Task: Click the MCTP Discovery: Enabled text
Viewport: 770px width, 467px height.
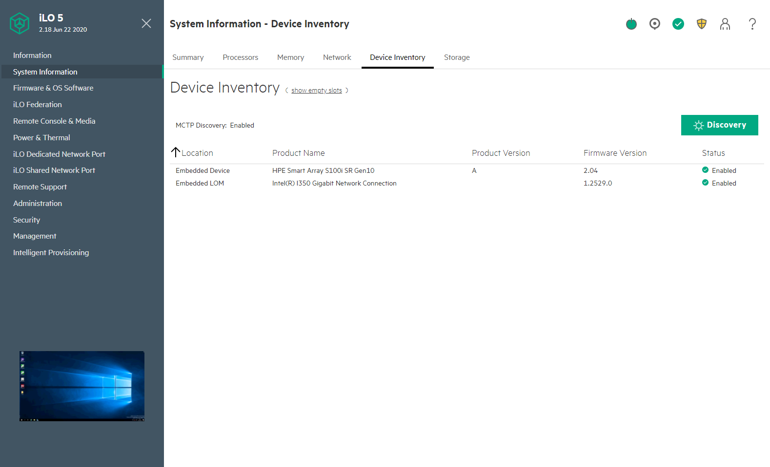Action: tap(215, 125)
